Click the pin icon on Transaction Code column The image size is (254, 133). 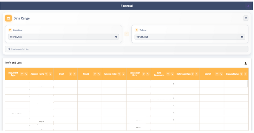[148, 74]
